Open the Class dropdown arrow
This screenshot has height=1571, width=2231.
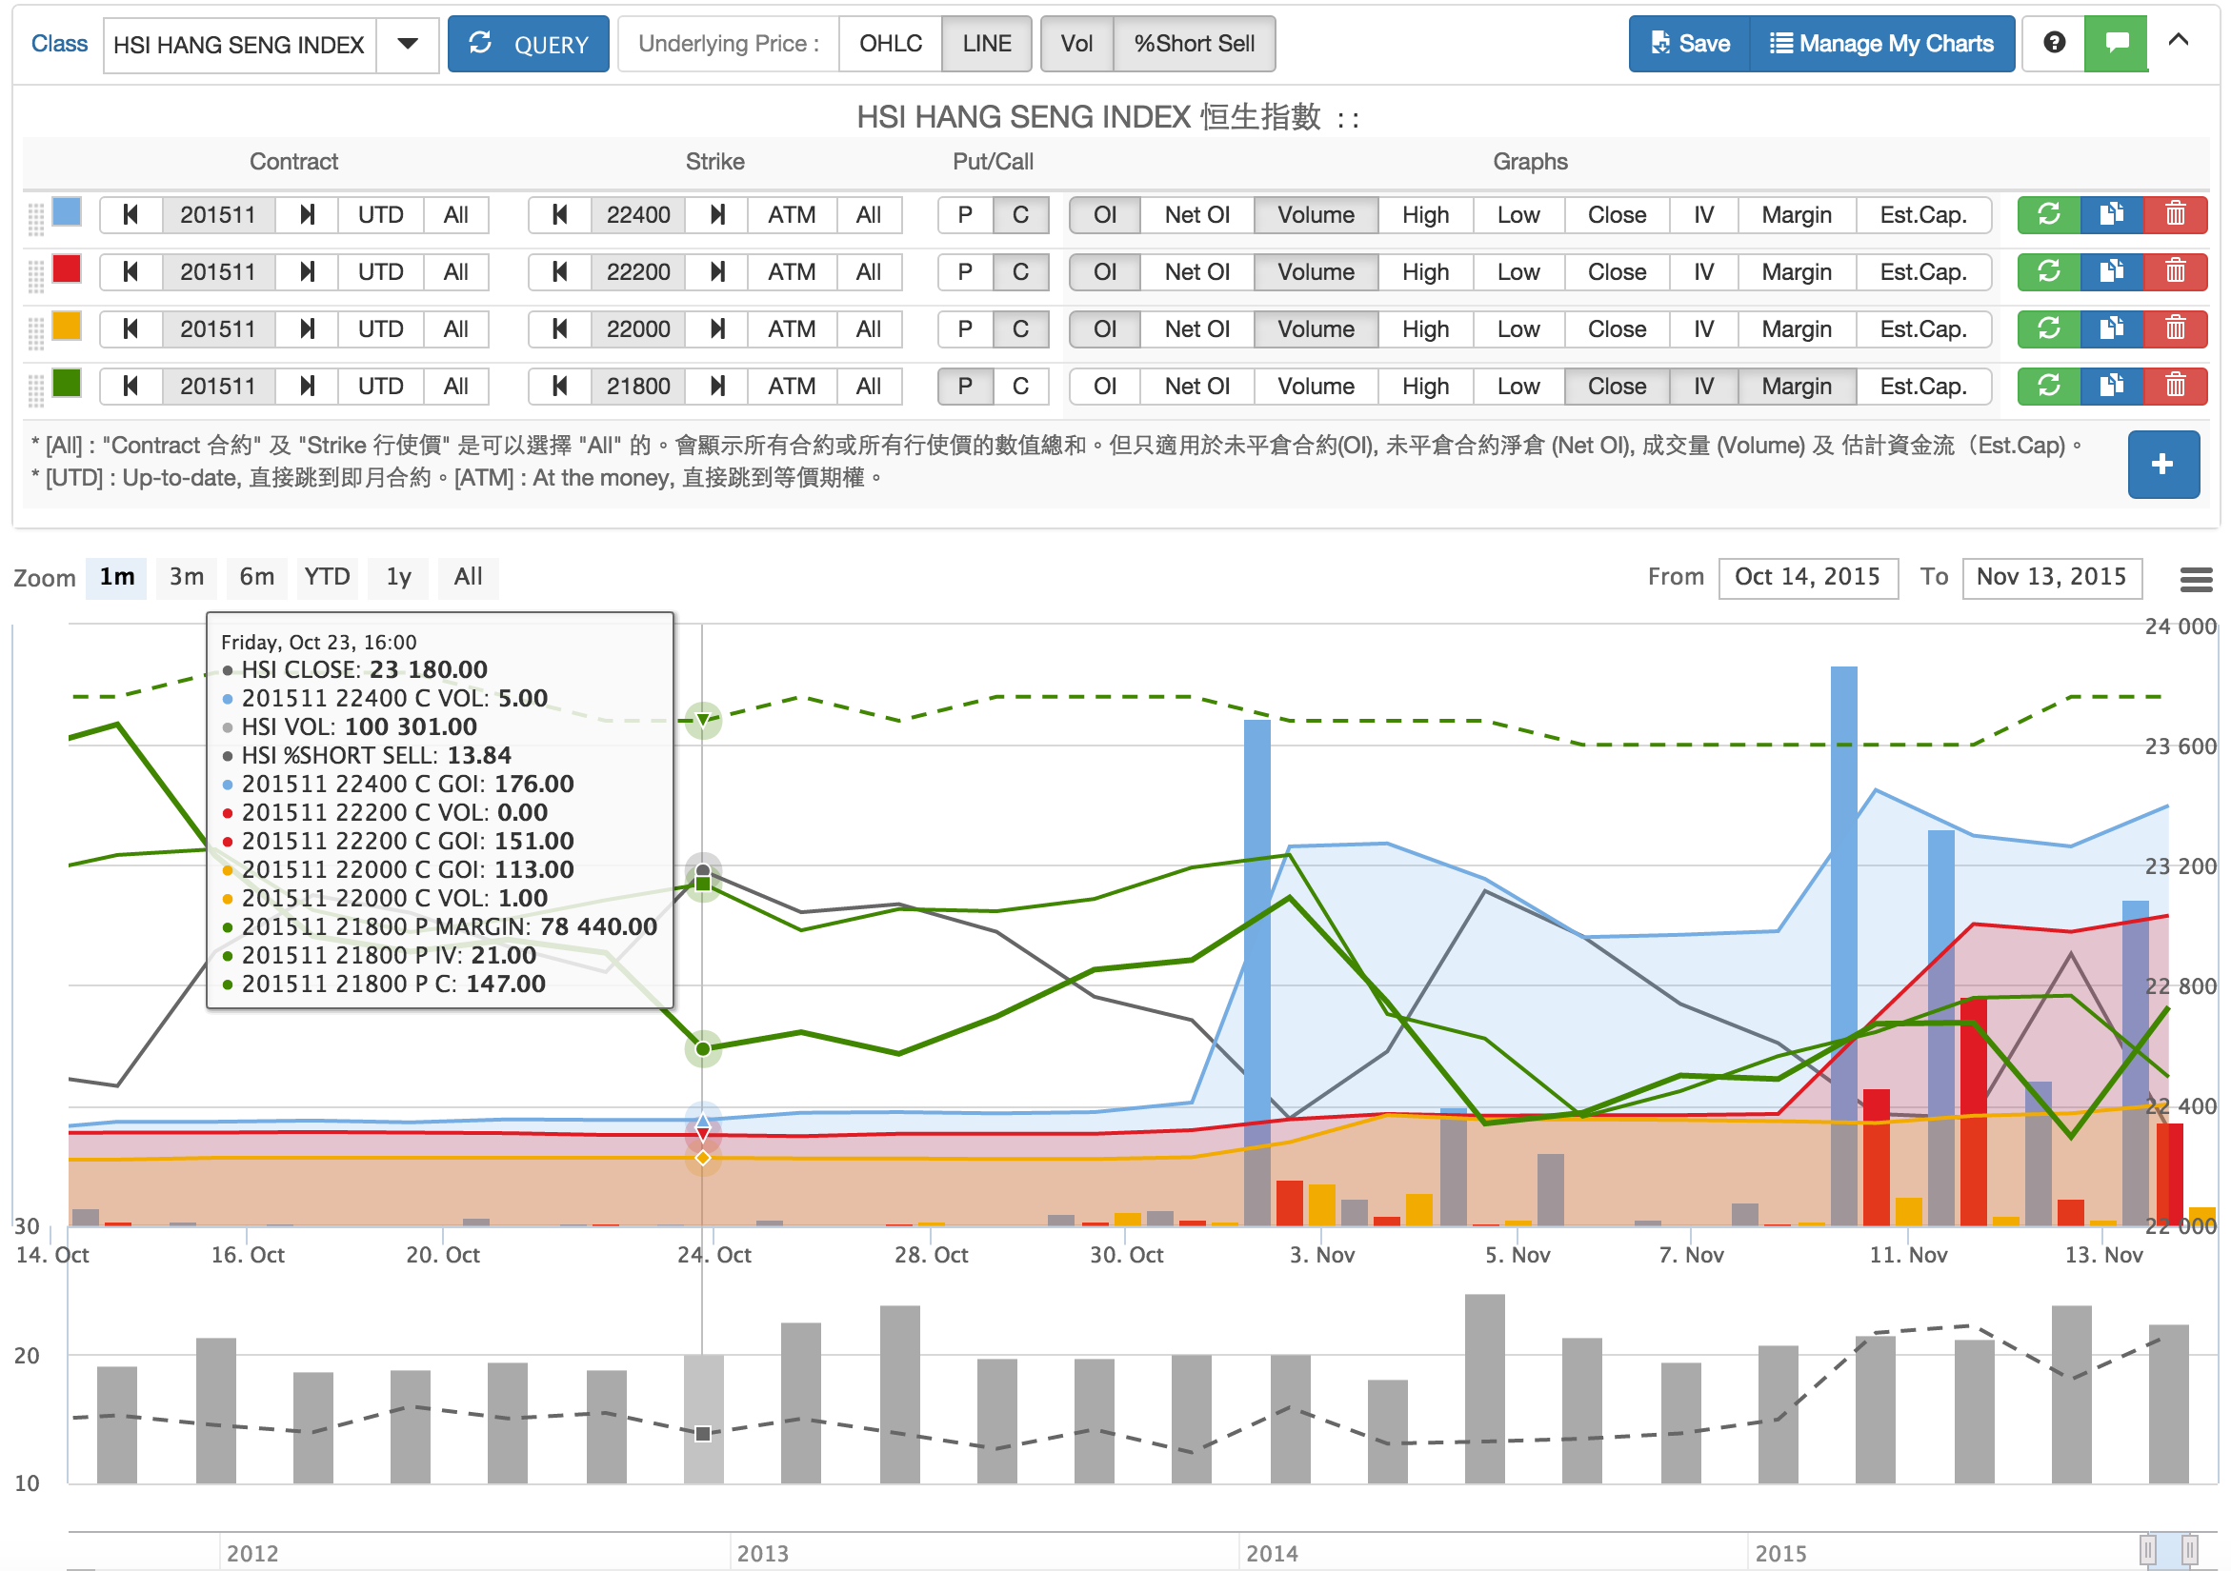(x=408, y=44)
